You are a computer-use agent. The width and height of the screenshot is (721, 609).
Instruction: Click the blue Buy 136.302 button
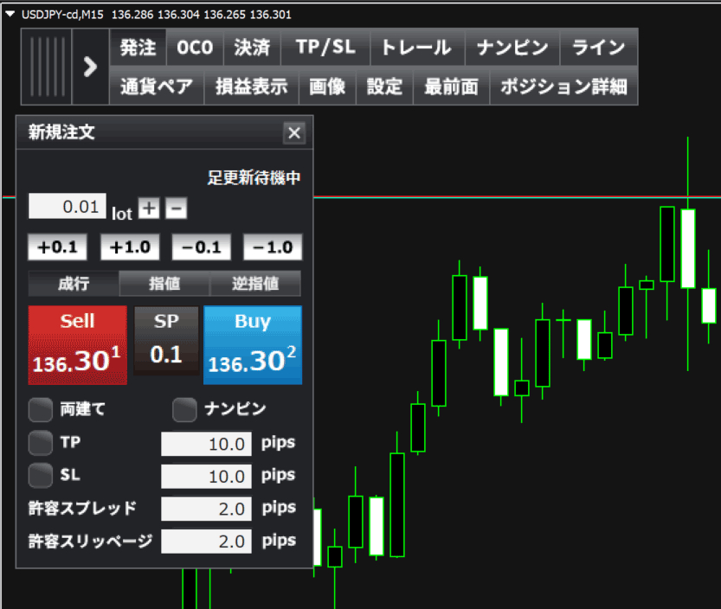point(253,345)
